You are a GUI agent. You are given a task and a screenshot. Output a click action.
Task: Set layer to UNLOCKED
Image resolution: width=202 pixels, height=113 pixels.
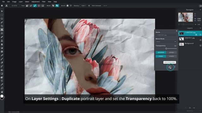161,52
